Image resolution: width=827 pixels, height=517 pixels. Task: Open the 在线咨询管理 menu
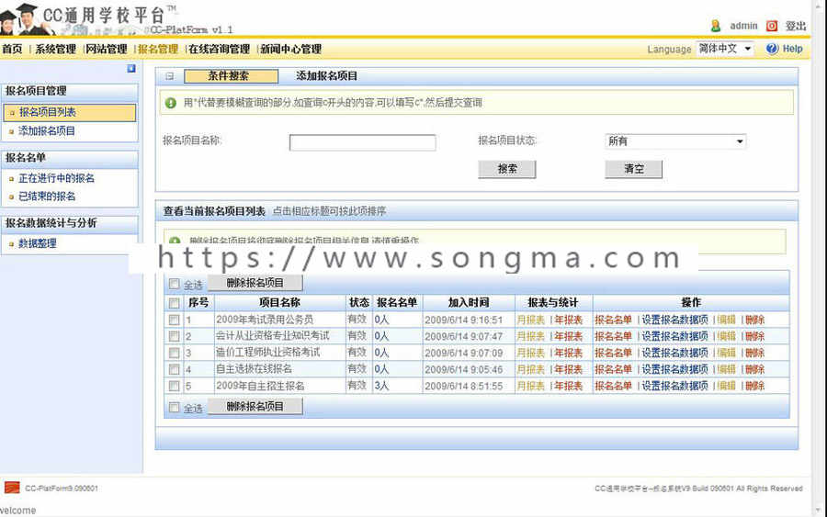(x=220, y=49)
